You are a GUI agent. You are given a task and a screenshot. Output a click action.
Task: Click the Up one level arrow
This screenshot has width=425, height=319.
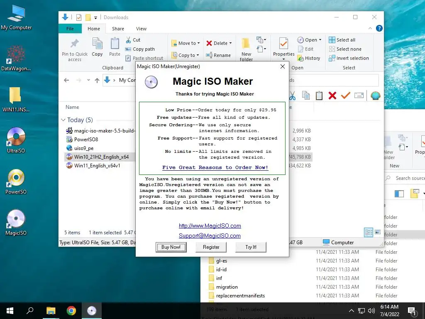97,80
